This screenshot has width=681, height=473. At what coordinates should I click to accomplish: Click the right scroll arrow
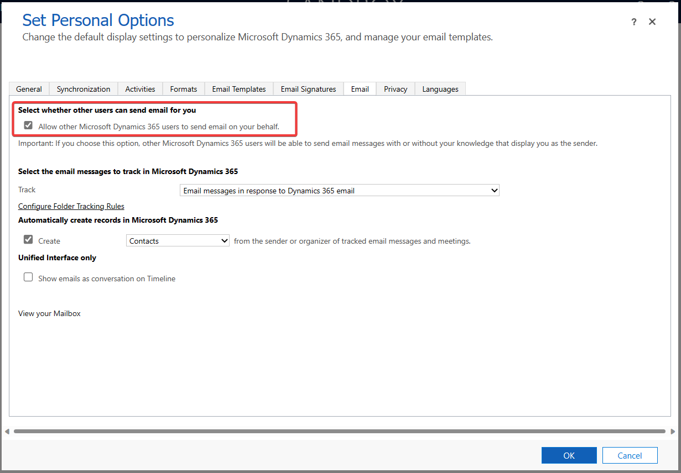673,432
